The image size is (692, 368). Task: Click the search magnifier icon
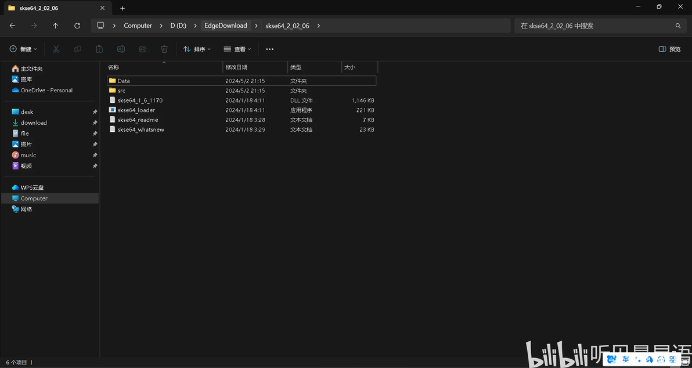(x=678, y=26)
